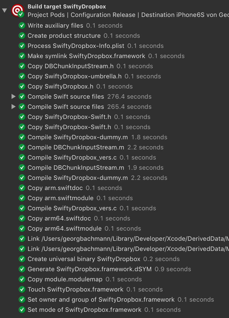The image size is (229, 318).
Task: Expand the second Compile Swift source files entry
Action: click(14, 107)
